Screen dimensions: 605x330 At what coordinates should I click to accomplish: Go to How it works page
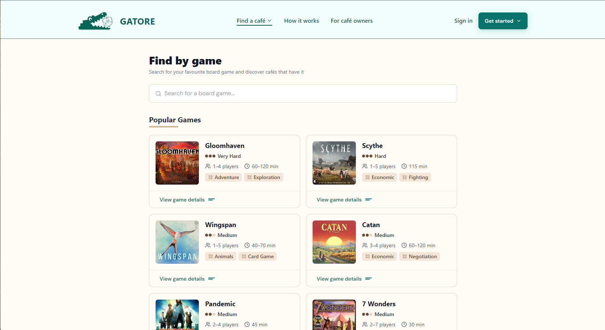click(302, 21)
